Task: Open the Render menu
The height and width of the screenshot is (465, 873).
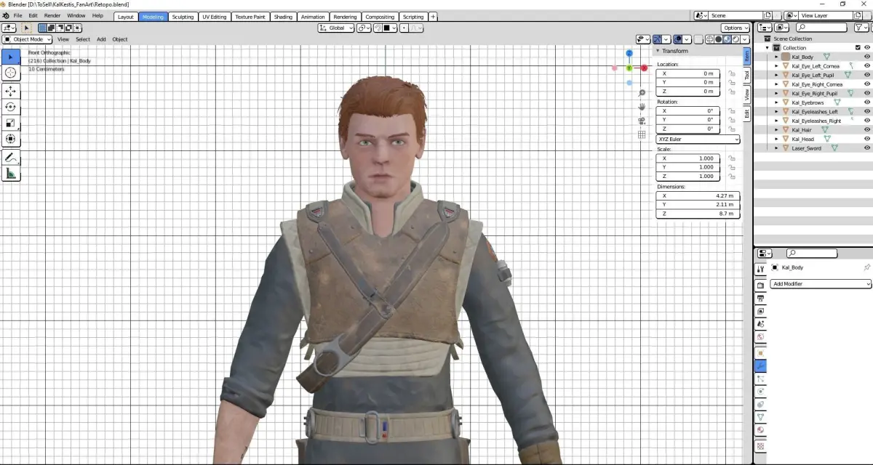Action: pos(52,15)
